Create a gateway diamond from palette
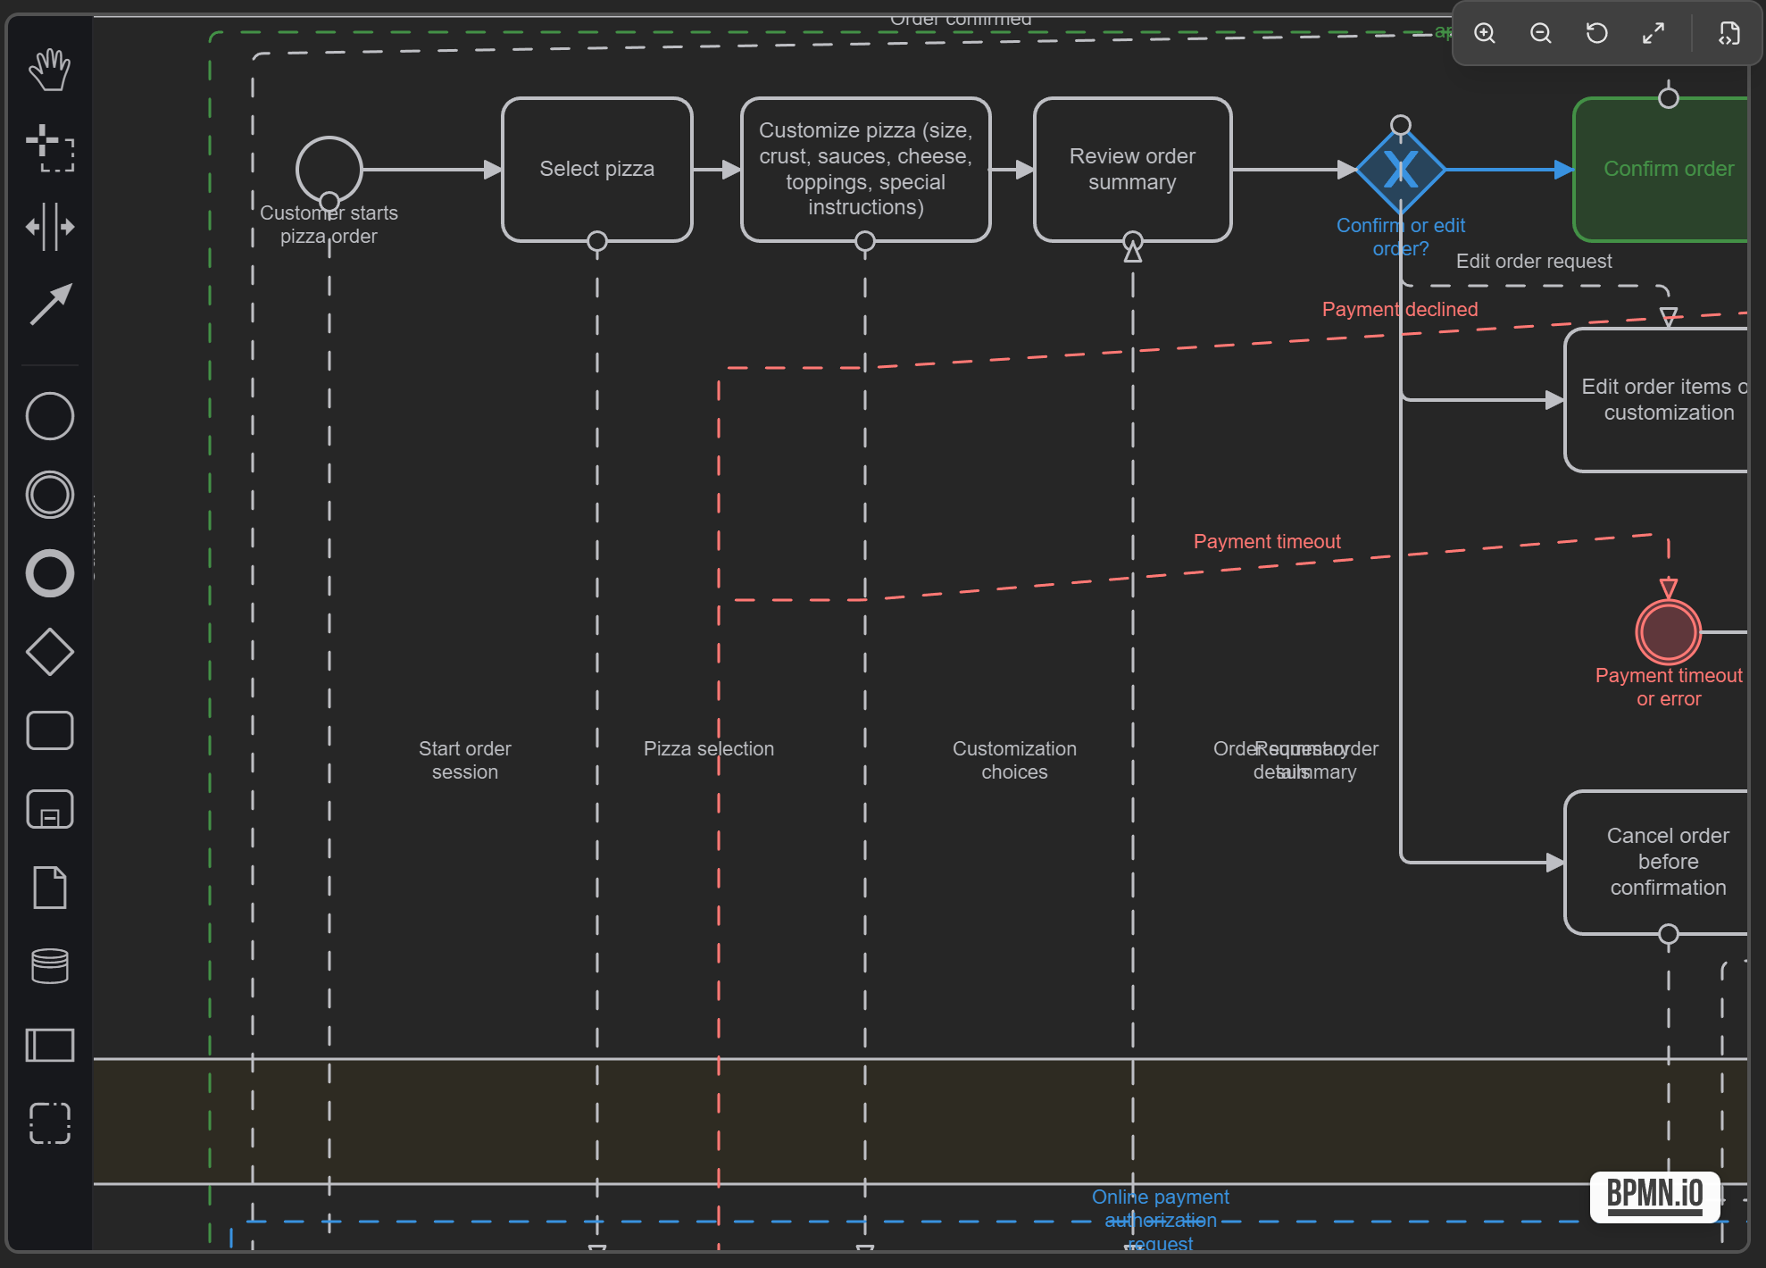1766x1268 pixels. pos(49,652)
